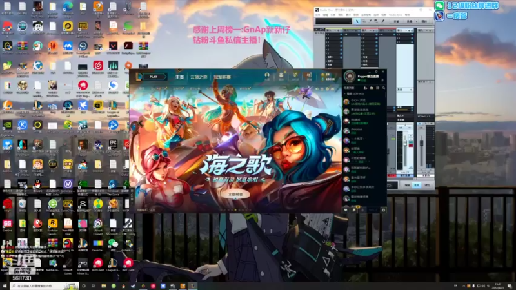Screen dimensions: 516x290
Task: Open the GeeGee desktop icon
Action: (7, 226)
